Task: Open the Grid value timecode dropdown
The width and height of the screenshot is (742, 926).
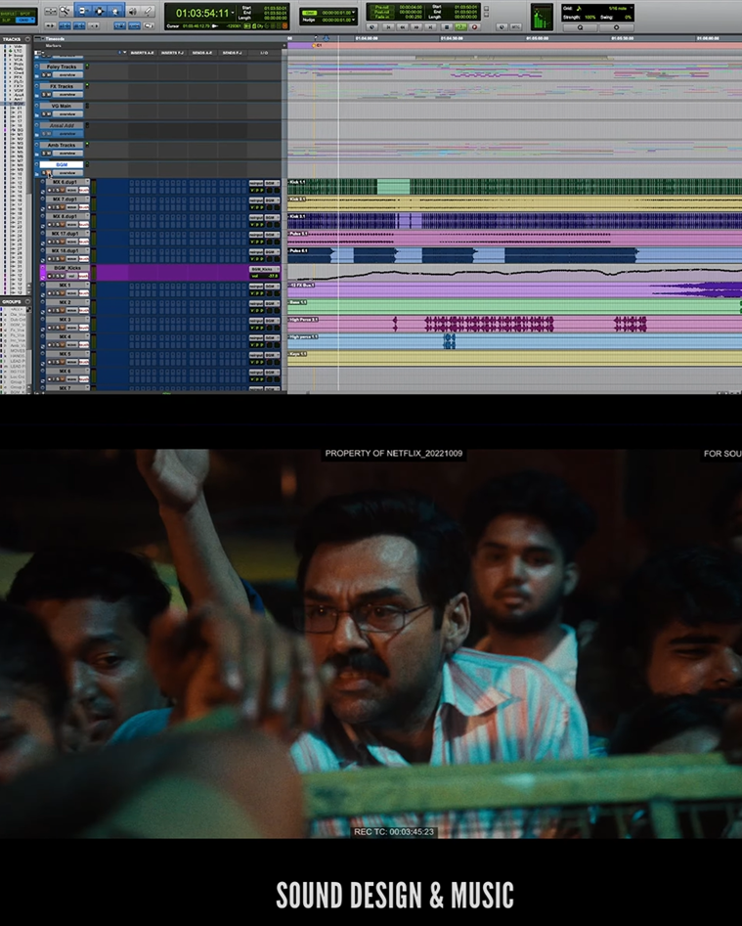Action: 354,12
